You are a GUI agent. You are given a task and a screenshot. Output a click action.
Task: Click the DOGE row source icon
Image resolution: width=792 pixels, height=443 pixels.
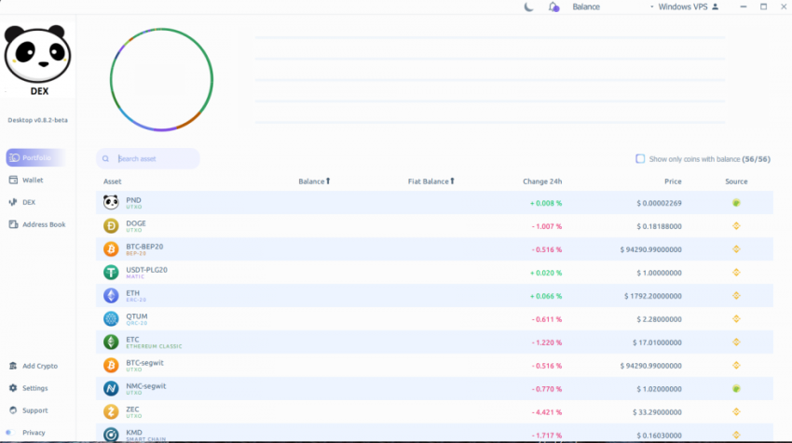(736, 226)
